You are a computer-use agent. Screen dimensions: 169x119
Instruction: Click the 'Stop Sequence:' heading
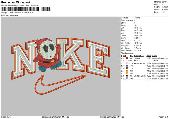(x=127, y=53)
